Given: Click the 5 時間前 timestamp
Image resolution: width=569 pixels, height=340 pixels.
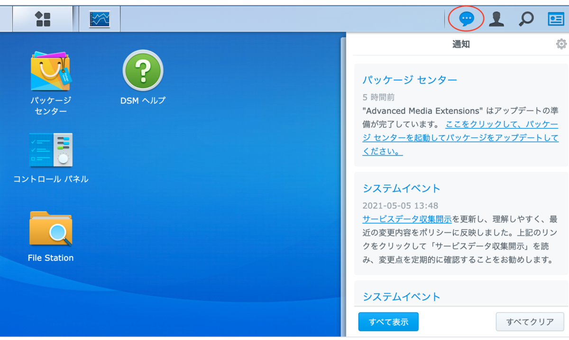Looking at the screenshot, I should pos(378,97).
